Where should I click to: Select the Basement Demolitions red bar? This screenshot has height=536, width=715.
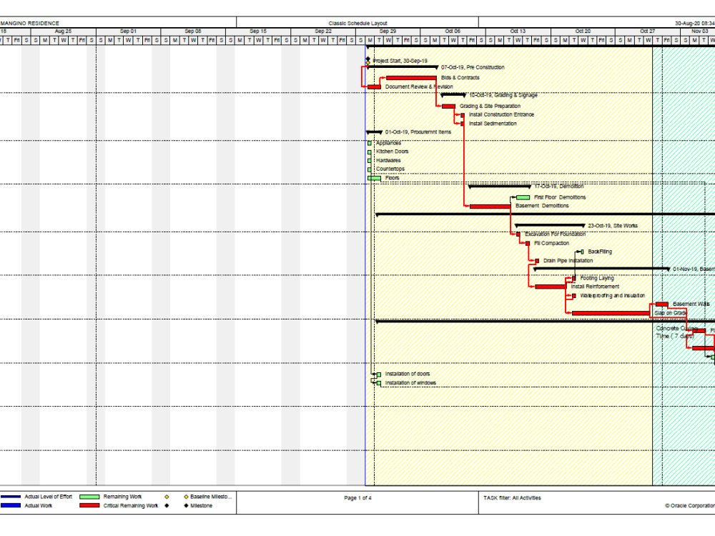point(490,207)
